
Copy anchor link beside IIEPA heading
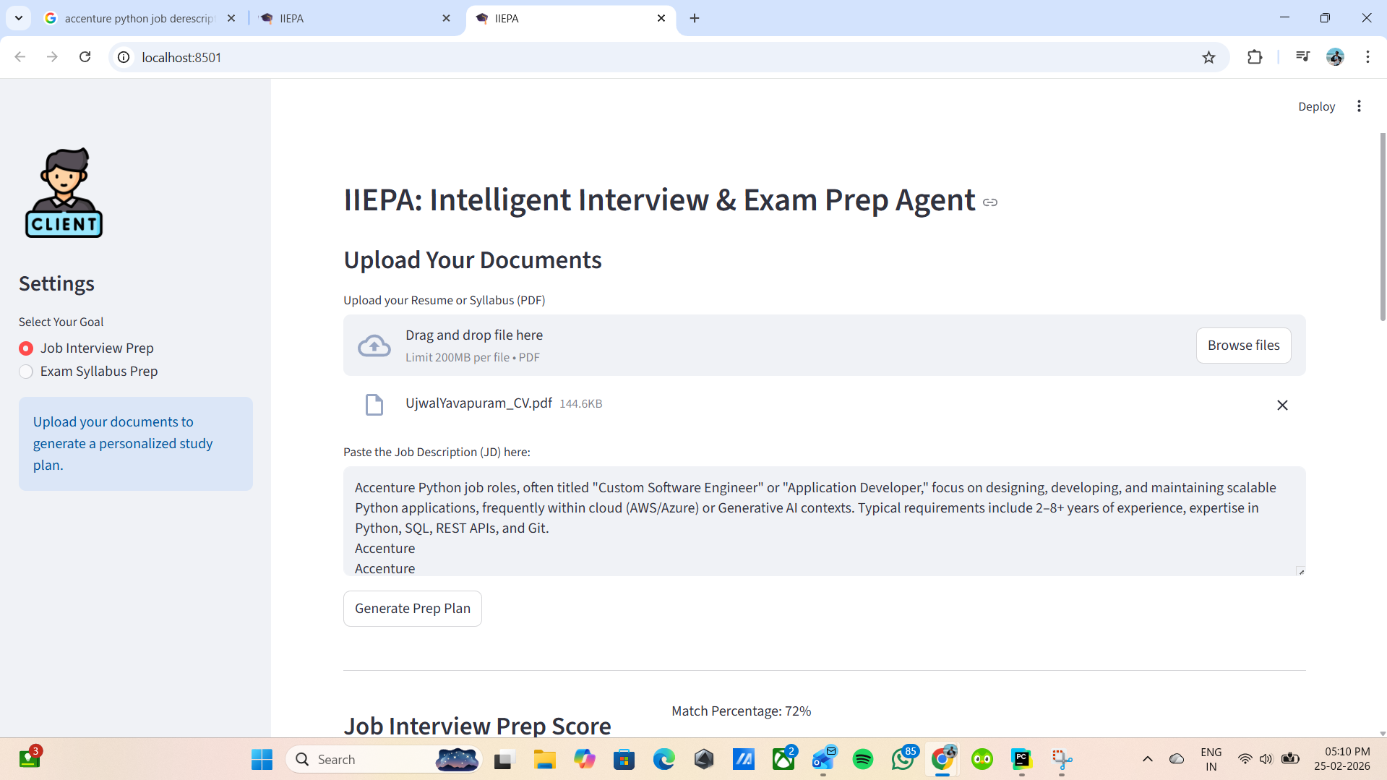click(x=990, y=202)
